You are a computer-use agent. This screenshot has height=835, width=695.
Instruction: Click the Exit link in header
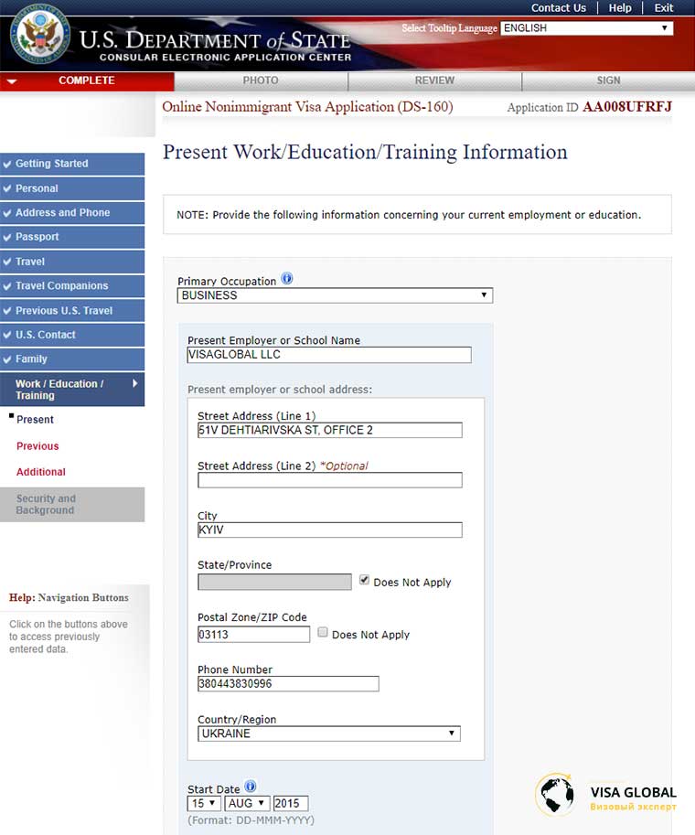[664, 8]
